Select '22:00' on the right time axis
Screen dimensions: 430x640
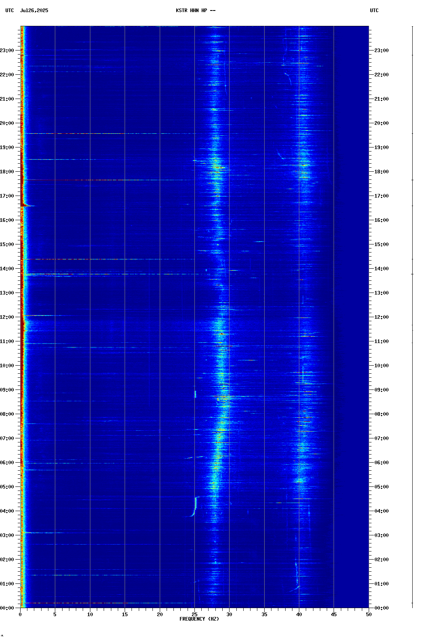(x=382, y=75)
